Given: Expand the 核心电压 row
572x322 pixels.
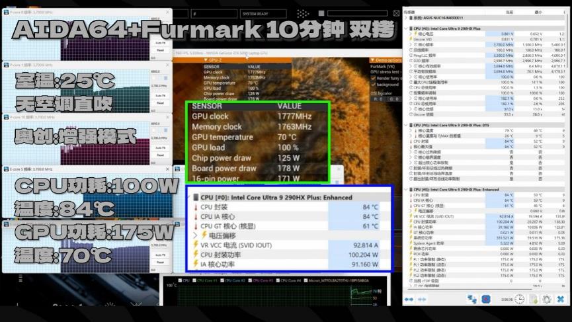Looking at the screenshot, I should (x=411, y=34).
